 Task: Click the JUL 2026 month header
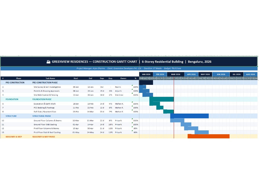(236, 74)
